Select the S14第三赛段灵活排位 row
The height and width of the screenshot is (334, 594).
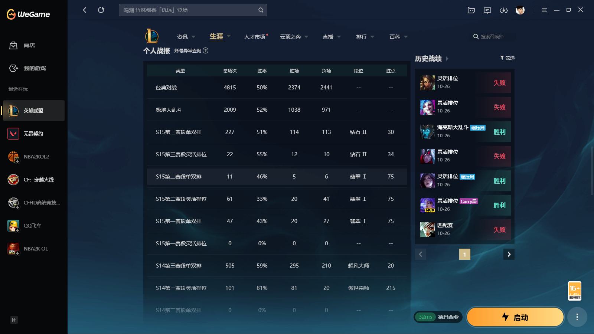pyautogui.click(x=277, y=288)
